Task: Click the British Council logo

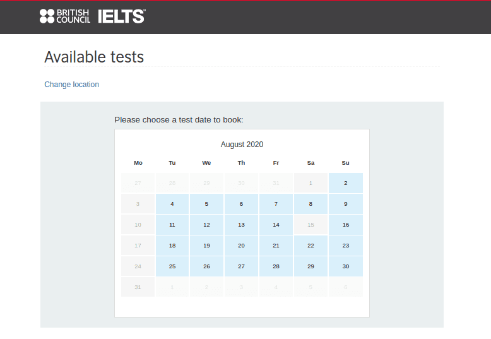Action: (x=65, y=16)
